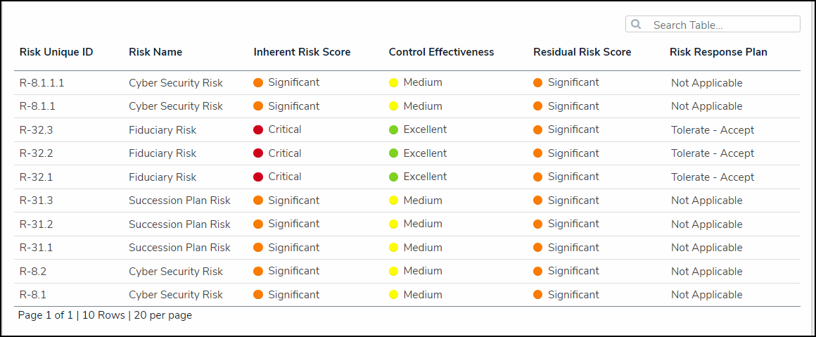Click orange residual score dot for R-8.1
Image resolution: width=816 pixels, height=337 pixels.
(538, 295)
